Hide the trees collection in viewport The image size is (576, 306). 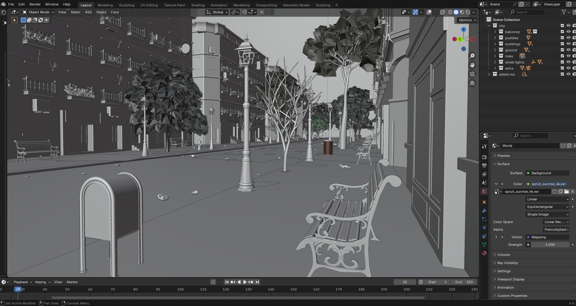click(x=568, y=56)
